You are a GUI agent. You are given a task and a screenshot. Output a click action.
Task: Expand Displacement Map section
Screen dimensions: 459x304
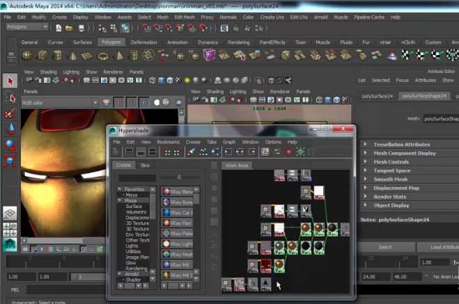366,188
